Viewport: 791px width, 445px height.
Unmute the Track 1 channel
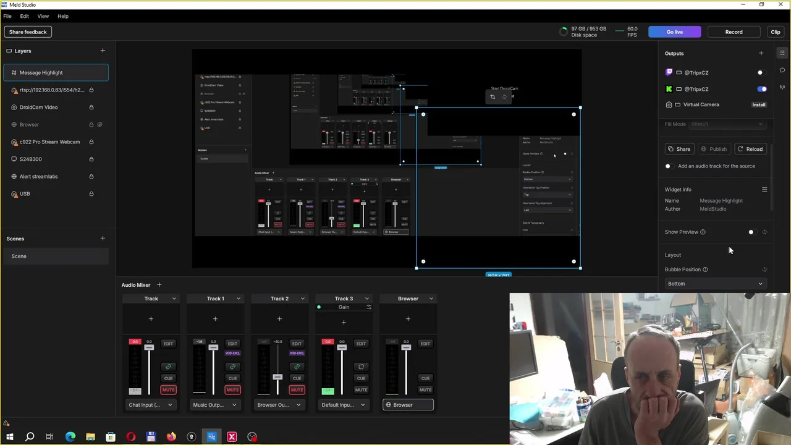click(x=232, y=390)
